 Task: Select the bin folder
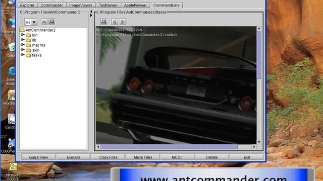tap(32, 35)
